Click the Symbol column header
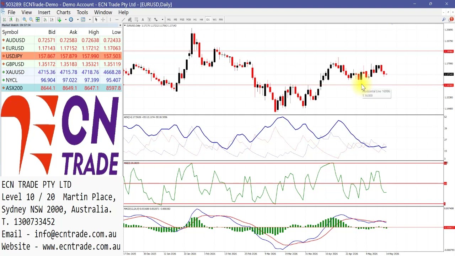The height and width of the screenshot is (256, 455). [x=10, y=32]
